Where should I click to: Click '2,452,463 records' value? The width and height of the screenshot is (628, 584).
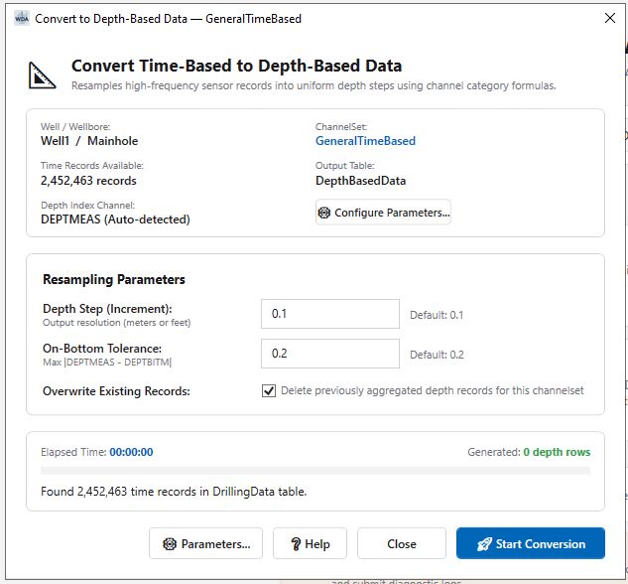click(x=88, y=181)
